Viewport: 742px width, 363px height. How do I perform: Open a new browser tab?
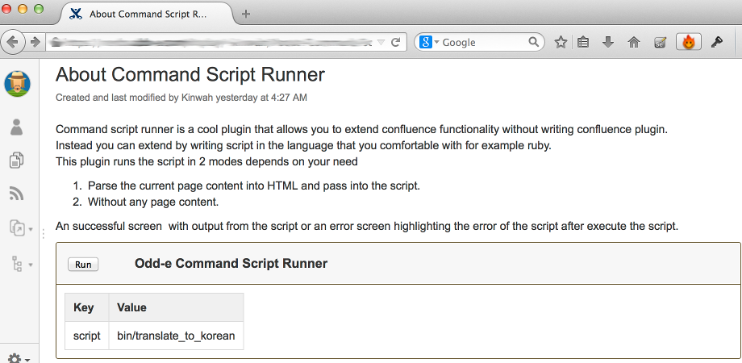[246, 14]
